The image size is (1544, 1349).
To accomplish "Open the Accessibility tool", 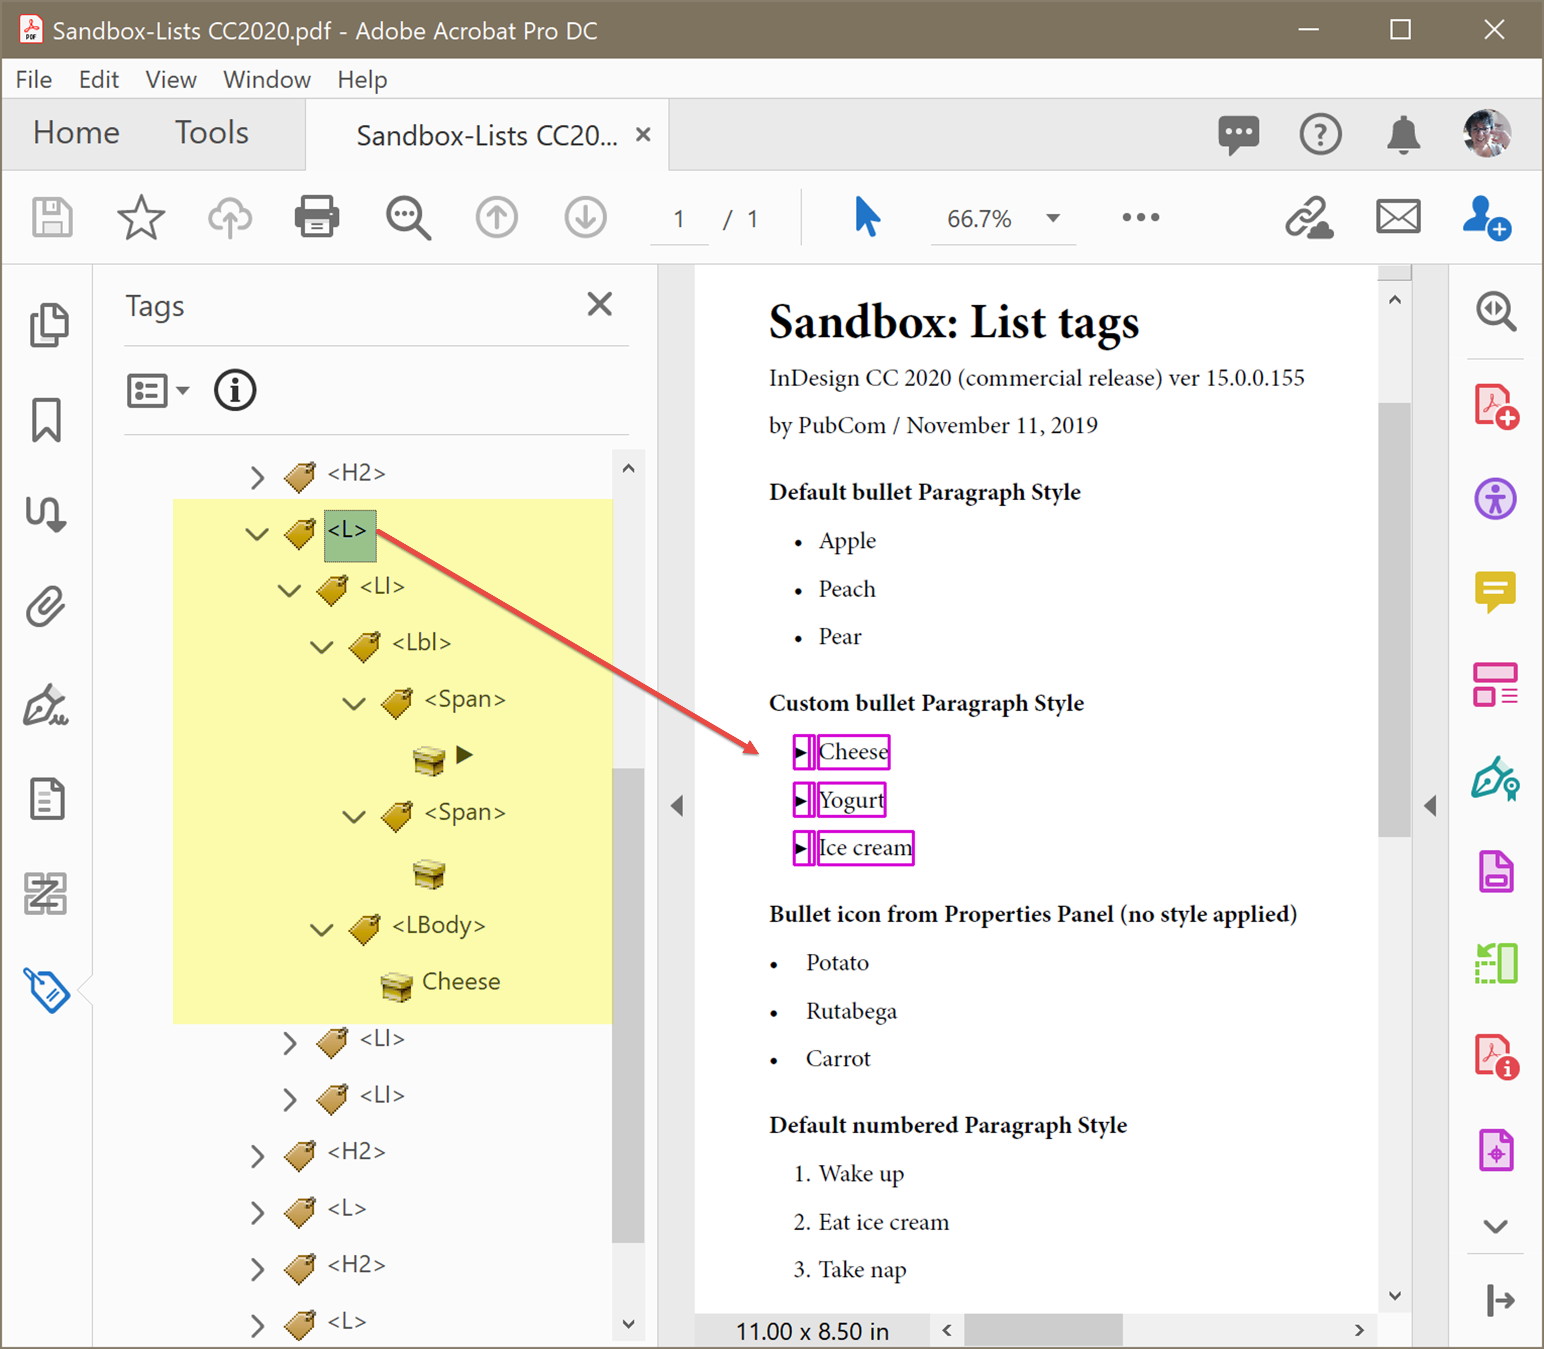I will 1497,498.
